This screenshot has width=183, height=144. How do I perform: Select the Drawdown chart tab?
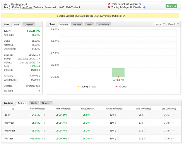pyautogui.click(x=103, y=24)
